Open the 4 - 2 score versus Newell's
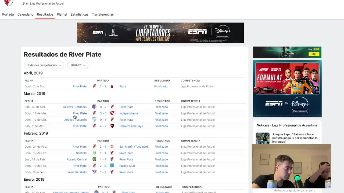The height and width of the screenshot is (193, 344). (103, 126)
